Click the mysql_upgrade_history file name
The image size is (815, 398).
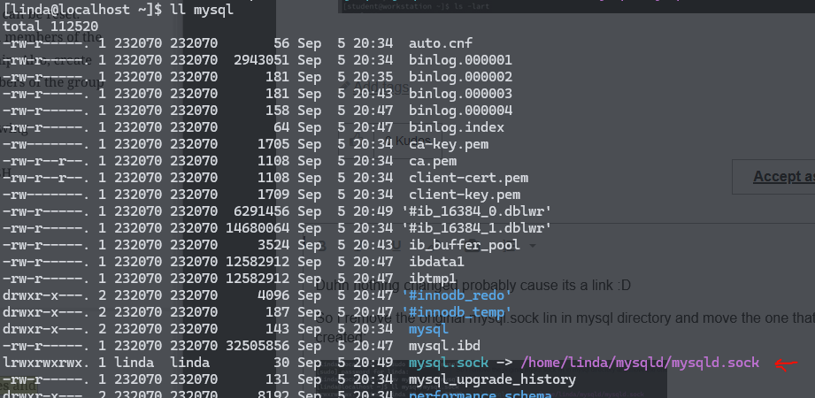click(491, 379)
